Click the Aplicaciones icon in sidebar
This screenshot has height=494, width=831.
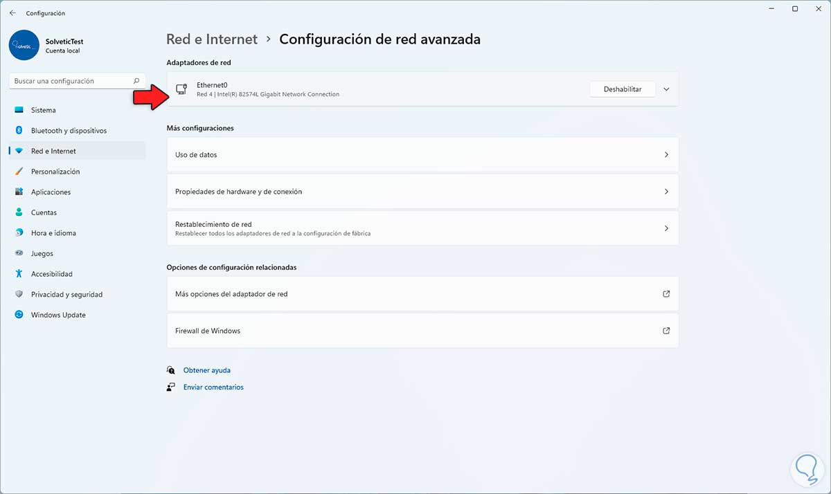pyautogui.click(x=19, y=192)
